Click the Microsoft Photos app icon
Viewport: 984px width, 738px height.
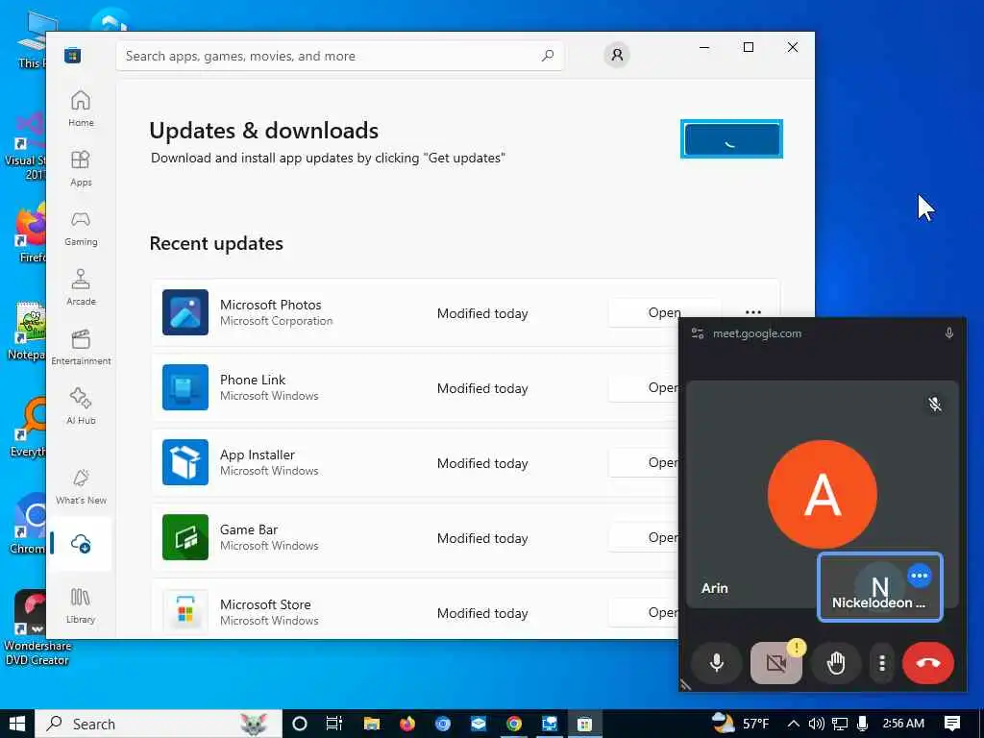click(185, 312)
